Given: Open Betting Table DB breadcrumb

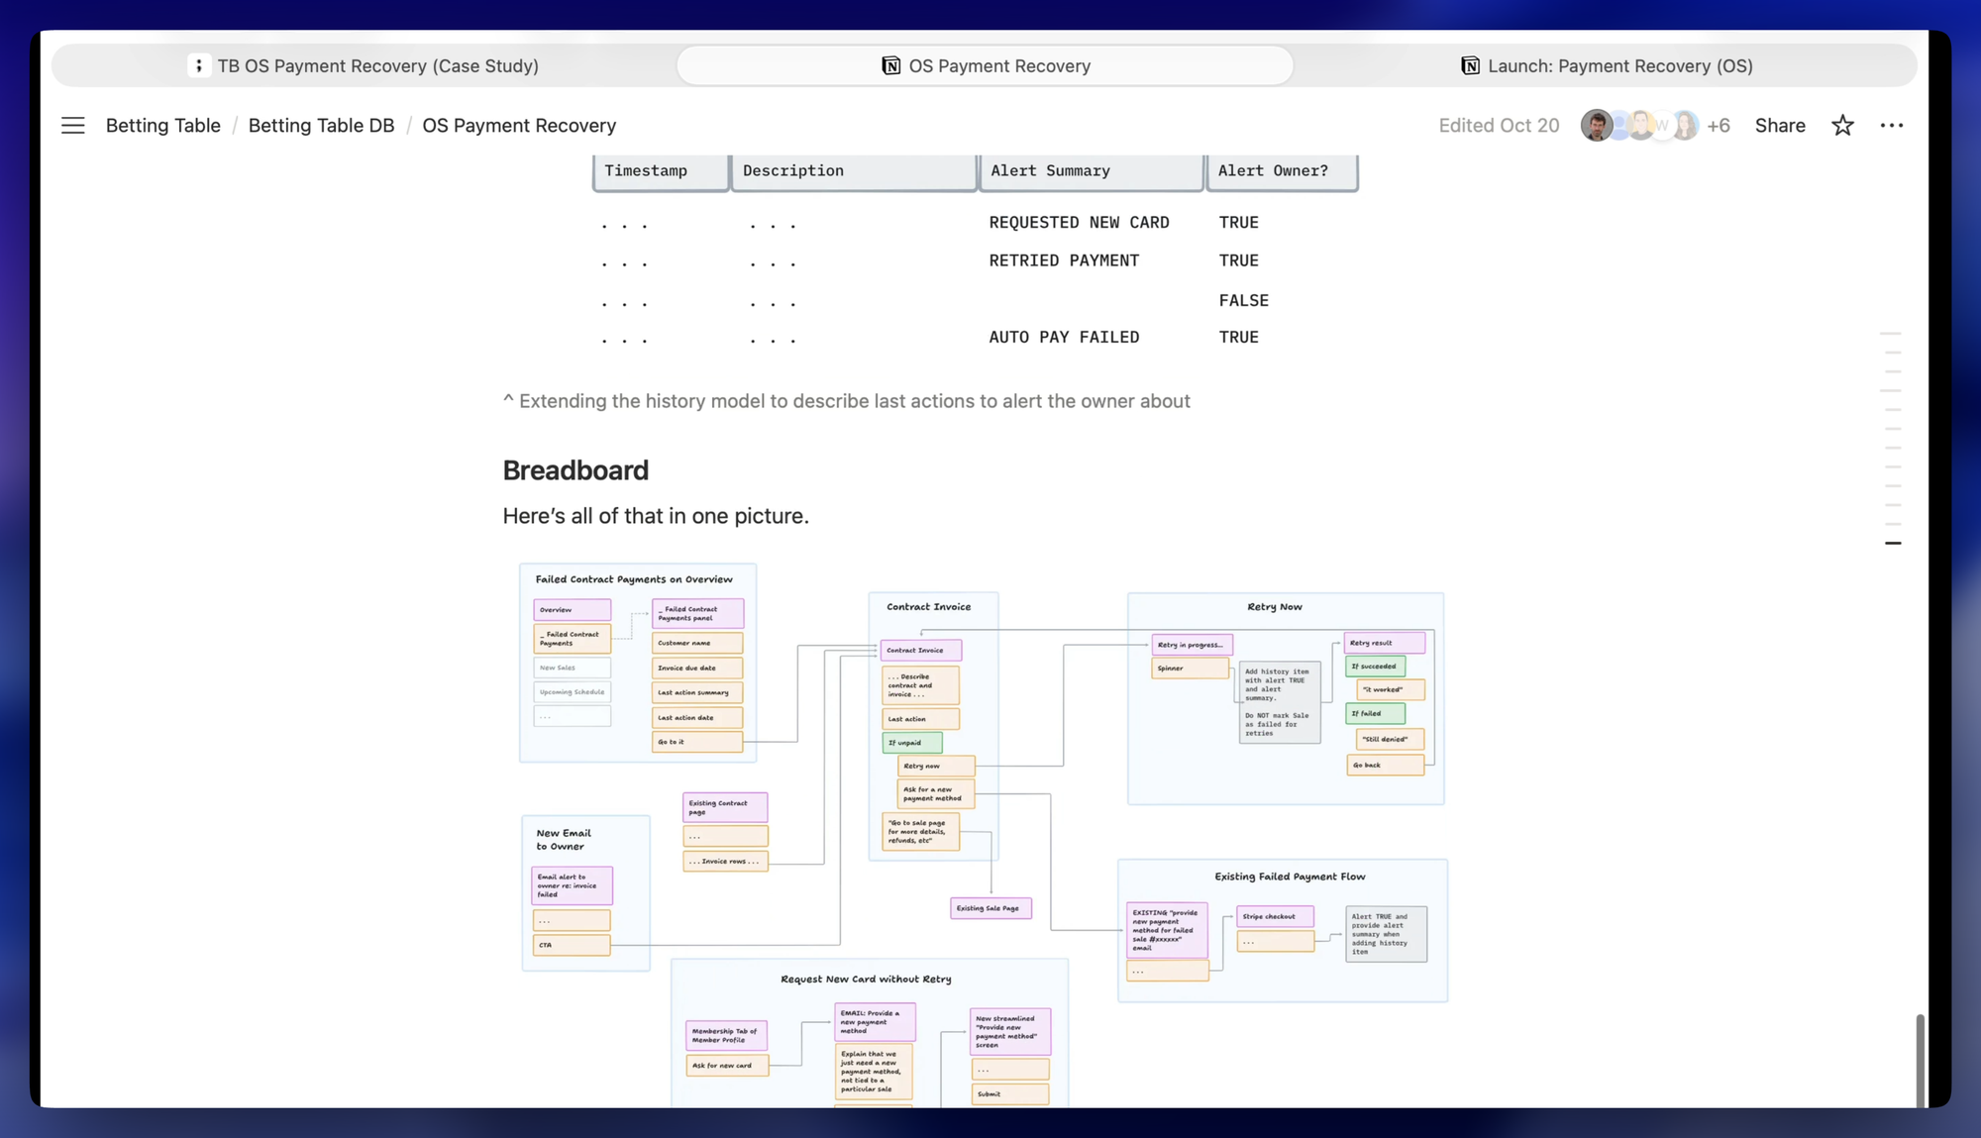Looking at the screenshot, I should point(321,126).
